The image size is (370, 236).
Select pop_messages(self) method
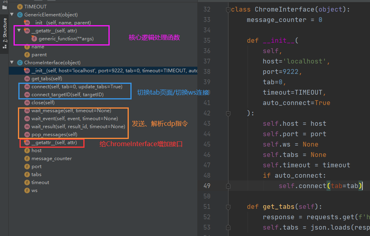[54, 135]
